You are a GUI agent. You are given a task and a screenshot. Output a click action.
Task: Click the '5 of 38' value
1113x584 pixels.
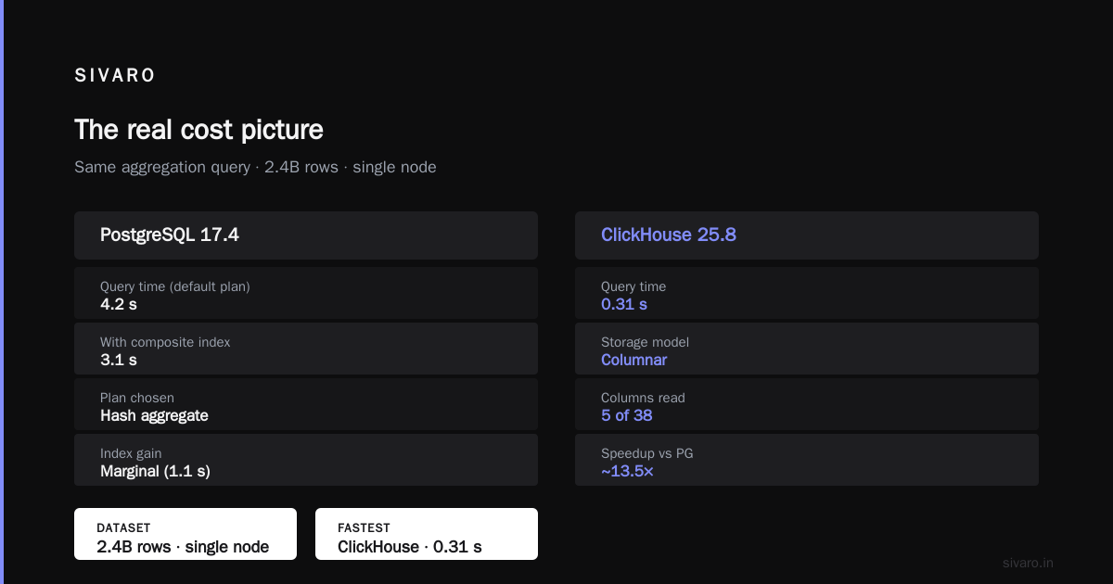pos(627,415)
